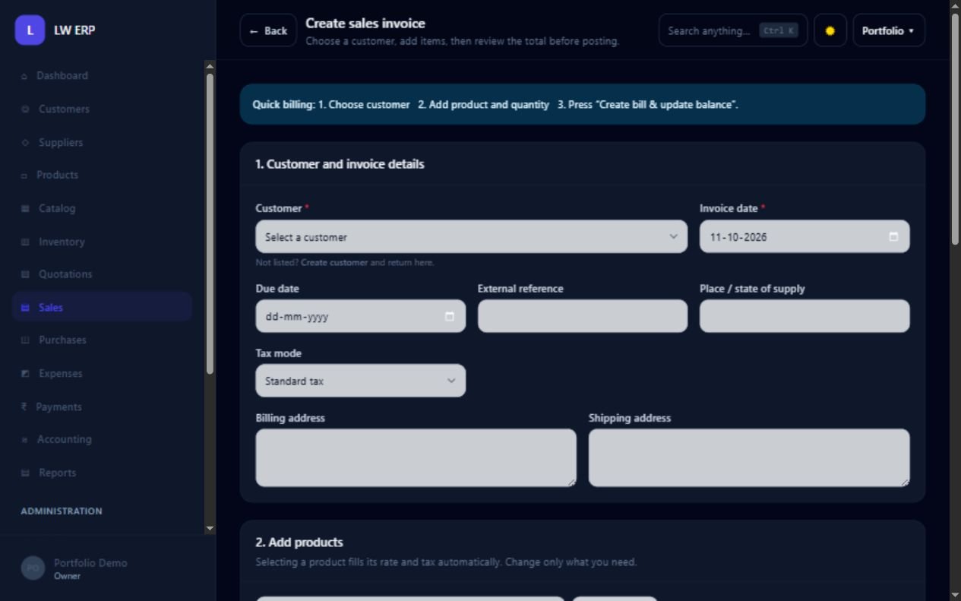Select the Reports menu item
The image size is (961, 601).
102,473
